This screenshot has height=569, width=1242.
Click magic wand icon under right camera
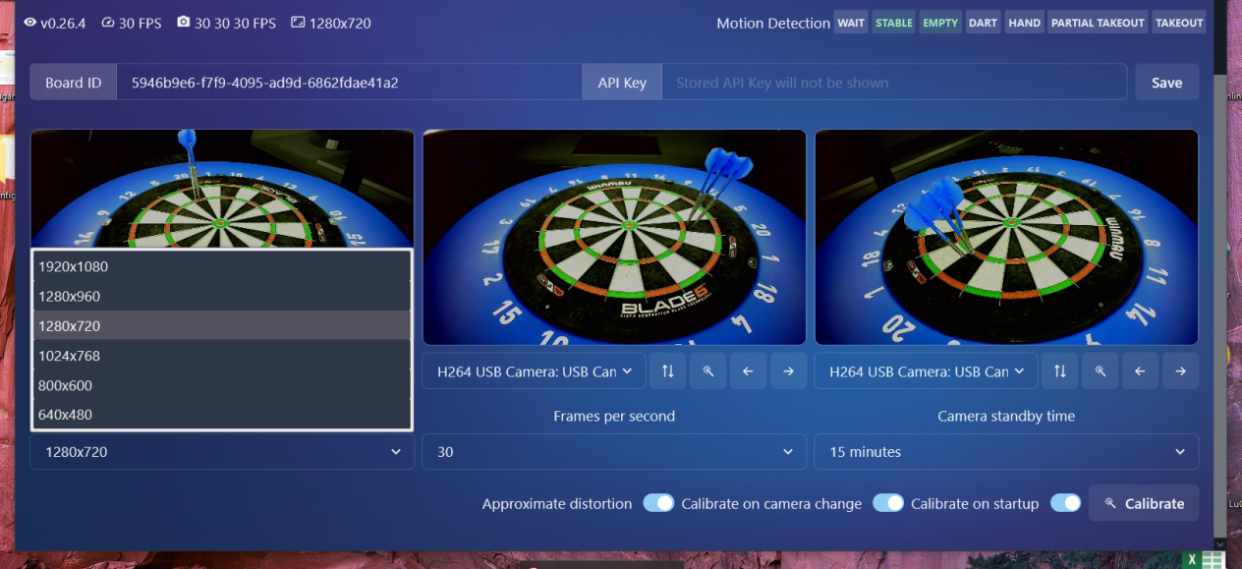pyautogui.click(x=1100, y=371)
